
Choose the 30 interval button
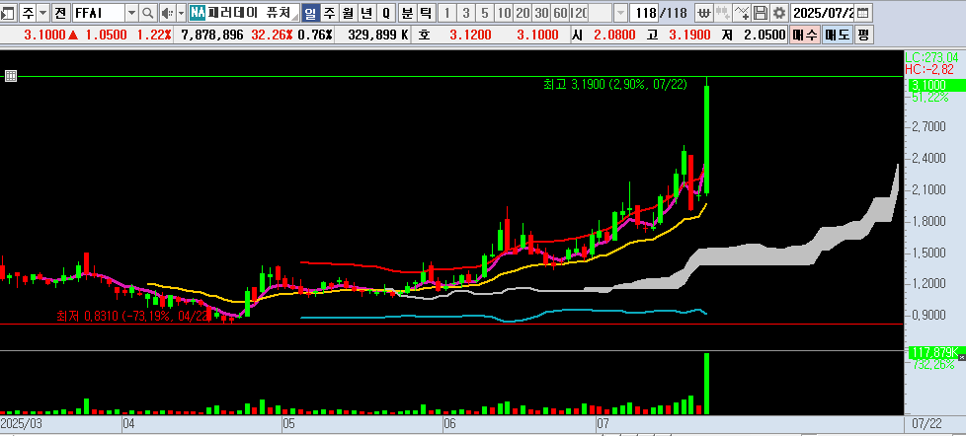point(541,12)
